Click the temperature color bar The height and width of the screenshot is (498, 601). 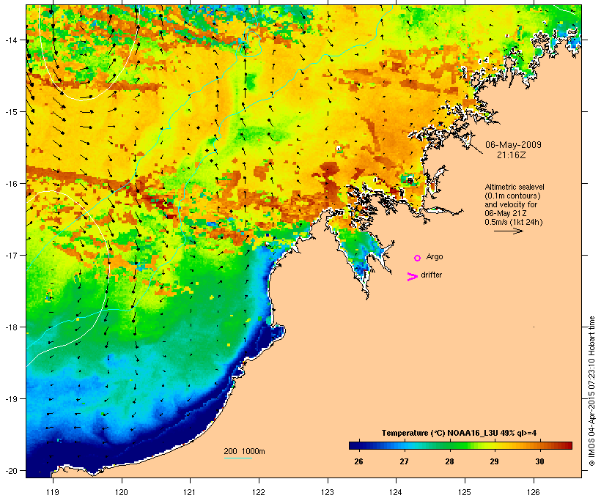coord(460,445)
